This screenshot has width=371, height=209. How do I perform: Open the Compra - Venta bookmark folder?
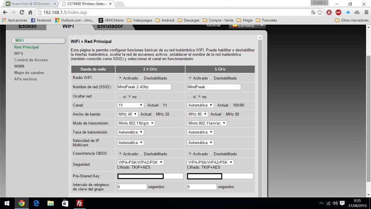pos(218,21)
